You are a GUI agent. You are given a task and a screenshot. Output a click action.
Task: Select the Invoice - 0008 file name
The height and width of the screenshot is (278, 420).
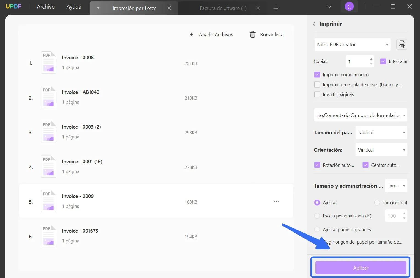point(78,58)
